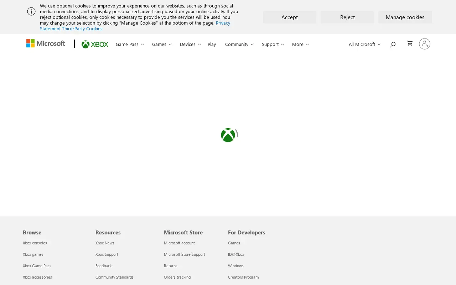This screenshot has height=285, width=456.
Task: Open the ID@Xbox link
Action: pyautogui.click(x=236, y=254)
